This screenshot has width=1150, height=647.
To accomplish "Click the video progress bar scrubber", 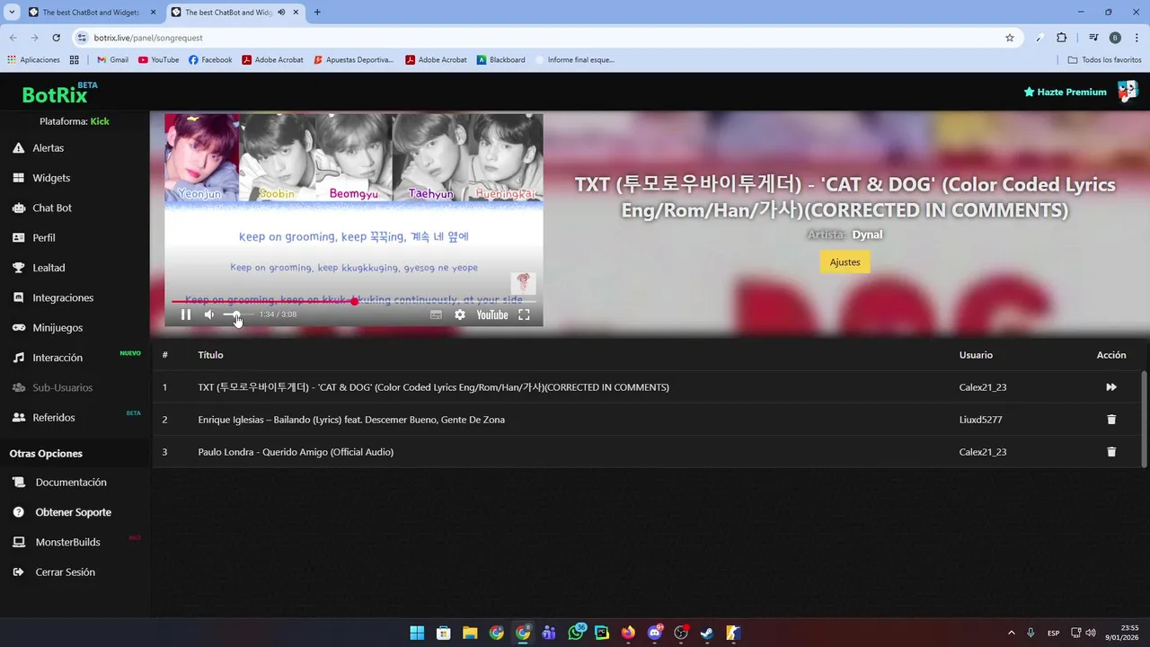I will click(x=355, y=301).
